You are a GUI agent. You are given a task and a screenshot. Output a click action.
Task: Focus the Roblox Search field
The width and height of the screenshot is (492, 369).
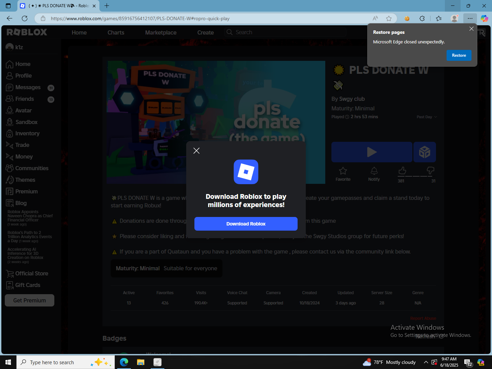[x=285, y=32]
